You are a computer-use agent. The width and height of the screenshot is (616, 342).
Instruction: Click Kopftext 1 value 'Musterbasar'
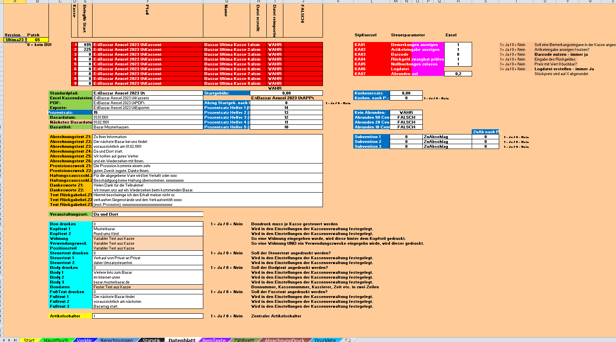pos(148,229)
